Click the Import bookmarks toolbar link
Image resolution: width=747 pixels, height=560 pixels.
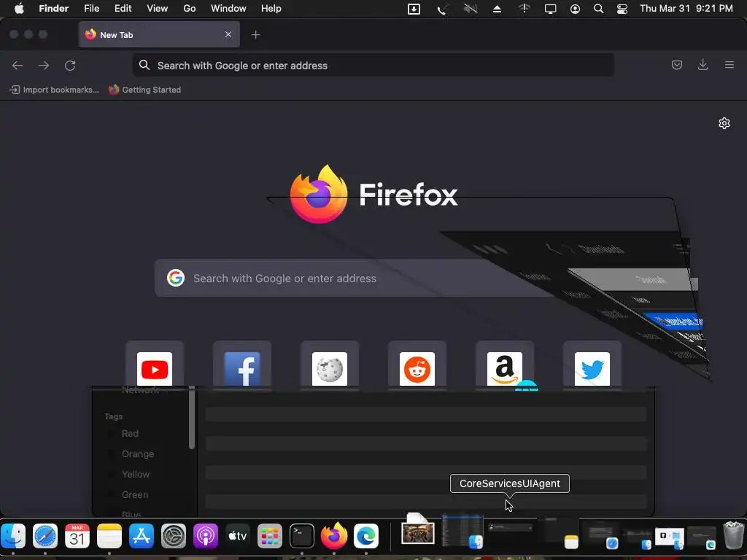click(54, 90)
